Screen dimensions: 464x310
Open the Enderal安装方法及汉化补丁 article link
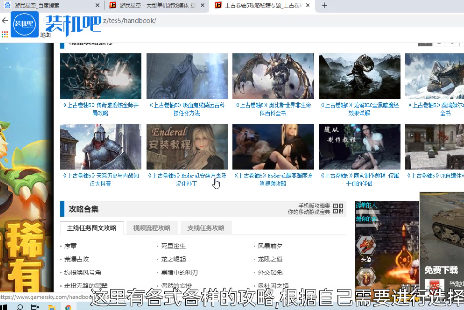[187, 179]
